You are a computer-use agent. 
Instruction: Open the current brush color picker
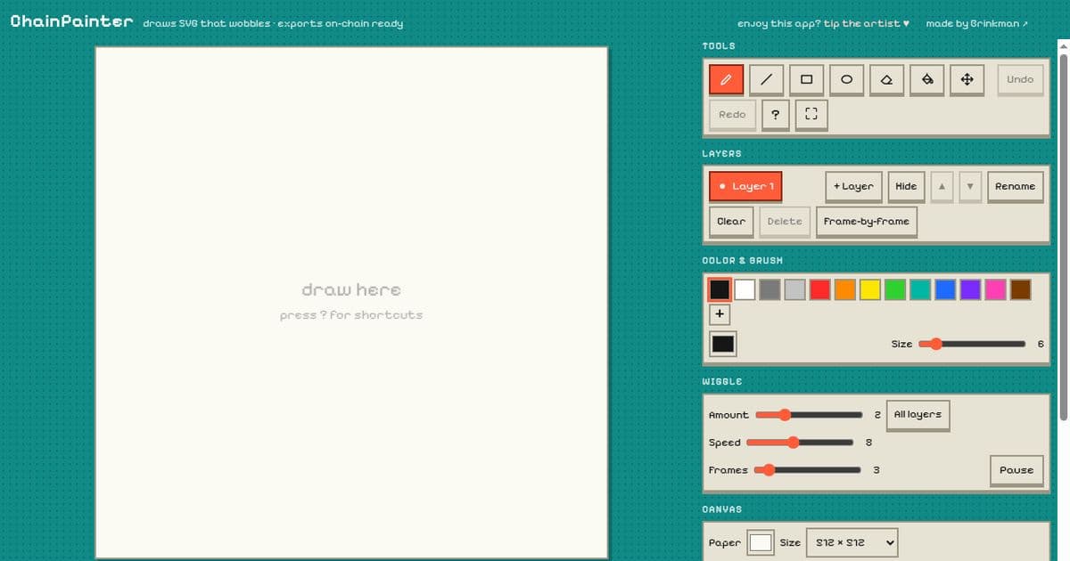pos(723,344)
